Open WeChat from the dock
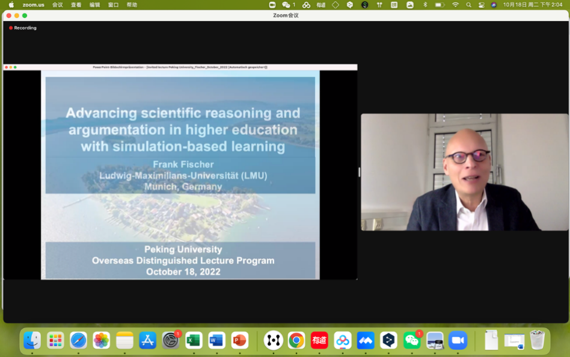The height and width of the screenshot is (357, 570). [x=412, y=340]
